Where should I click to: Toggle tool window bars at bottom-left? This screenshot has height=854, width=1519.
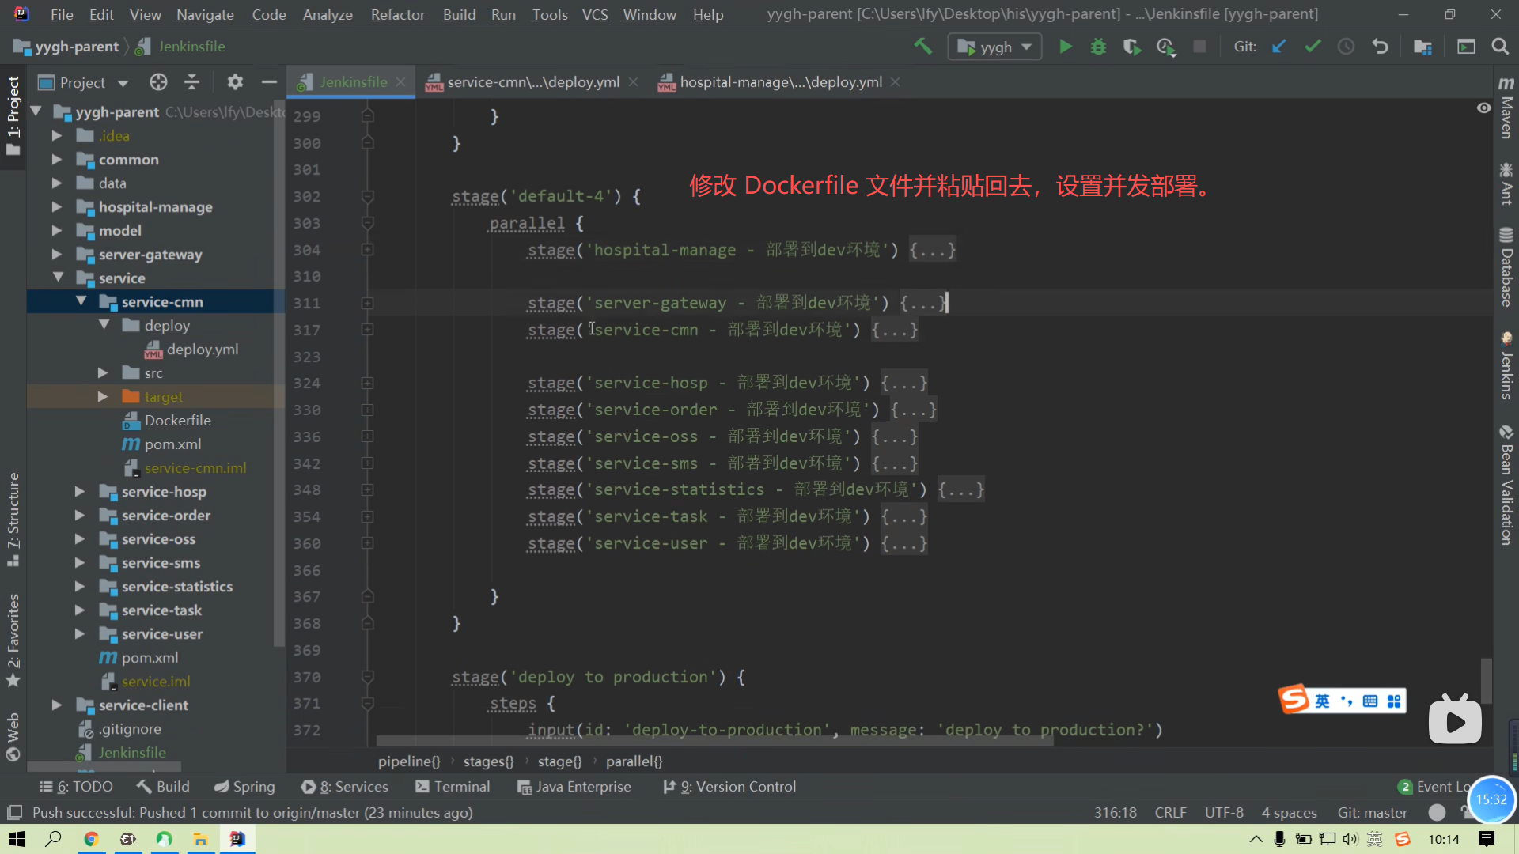pos(14,813)
